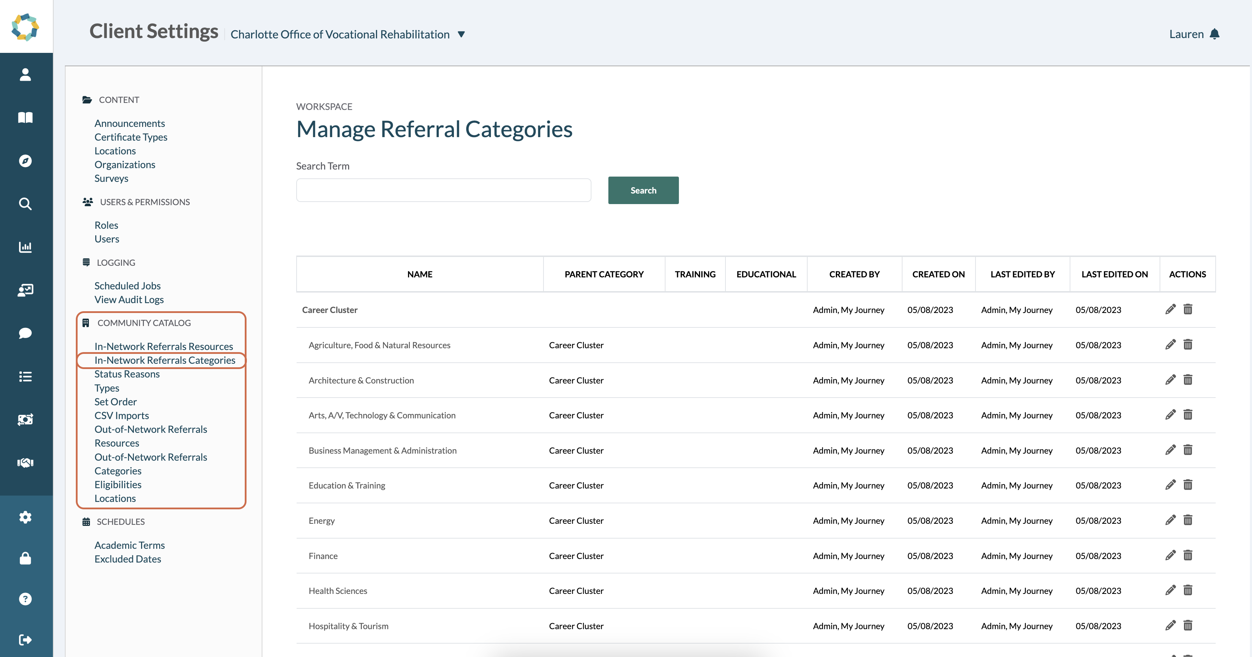
Task: Delete the Health Sciences category
Action: pos(1187,590)
